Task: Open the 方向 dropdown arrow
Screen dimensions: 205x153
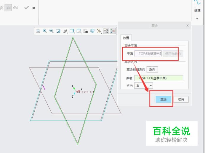Action: tap(151, 85)
